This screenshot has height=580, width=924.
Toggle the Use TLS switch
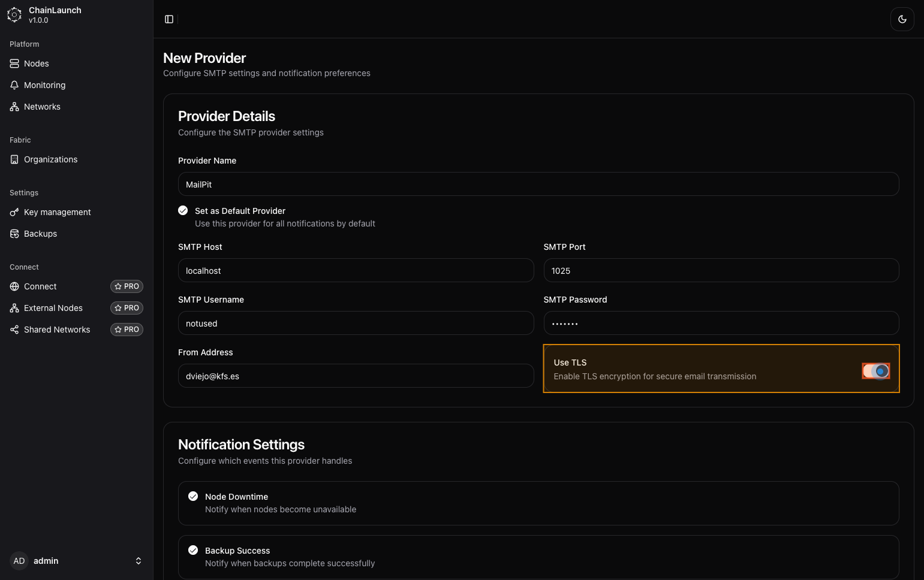click(x=875, y=371)
